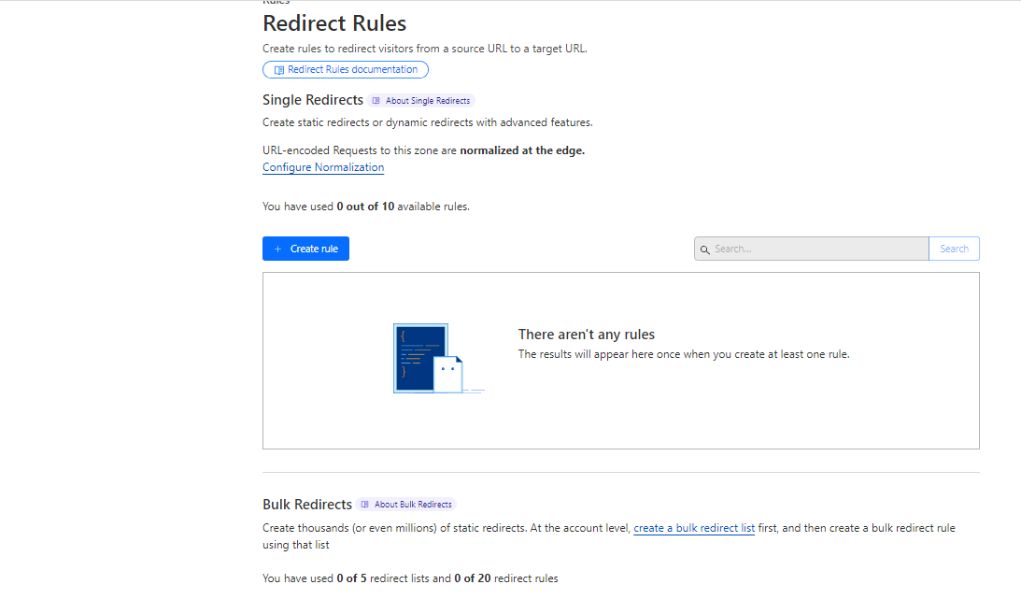Screen dimensions: 1021x599
Task: Click the Single Redirects section heading
Action: pyautogui.click(x=313, y=100)
